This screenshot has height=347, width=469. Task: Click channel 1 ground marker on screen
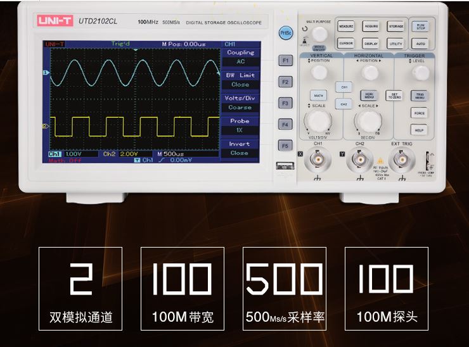click(x=46, y=72)
